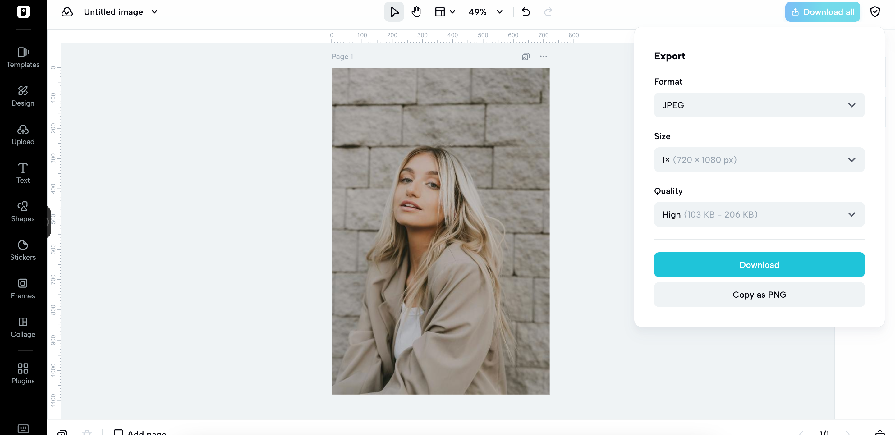Click the select pointer tool
This screenshot has width=895, height=435.
pos(394,12)
